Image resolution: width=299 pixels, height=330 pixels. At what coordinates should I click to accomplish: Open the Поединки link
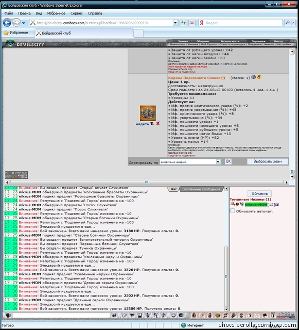[x=254, y=44]
